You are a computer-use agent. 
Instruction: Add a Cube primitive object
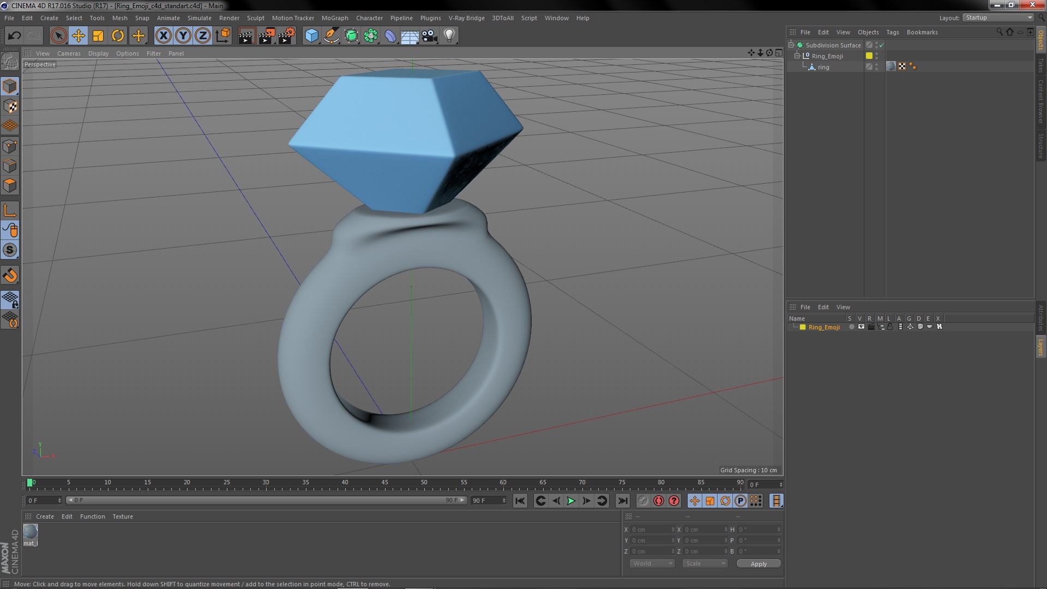[x=311, y=36]
